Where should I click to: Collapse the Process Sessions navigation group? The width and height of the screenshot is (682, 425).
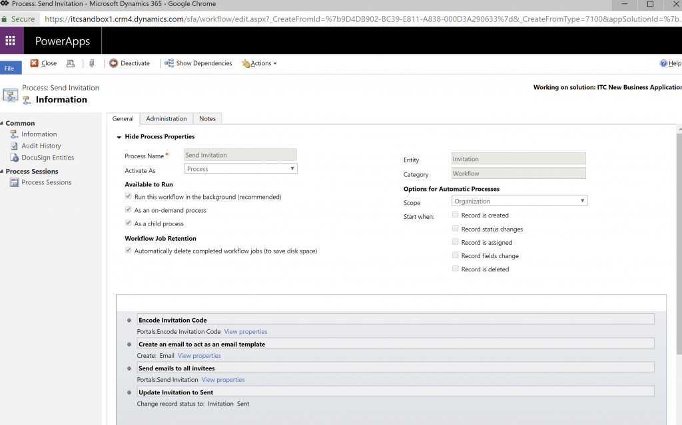2,172
